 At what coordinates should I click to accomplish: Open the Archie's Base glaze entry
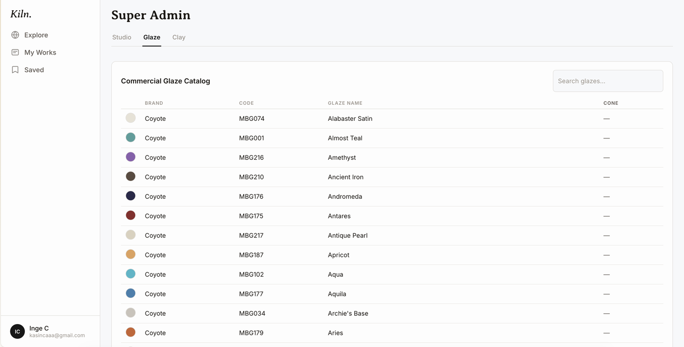[392, 313]
